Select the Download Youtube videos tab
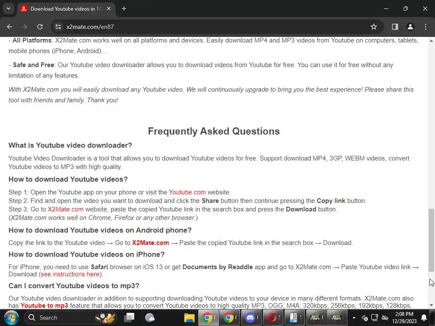435x326 pixels. 66,8
